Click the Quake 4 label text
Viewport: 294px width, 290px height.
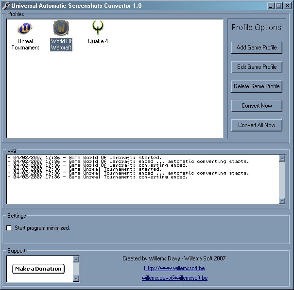[x=98, y=41]
